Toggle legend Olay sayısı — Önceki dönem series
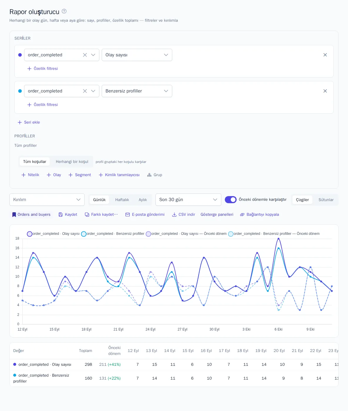 click(x=186, y=234)
